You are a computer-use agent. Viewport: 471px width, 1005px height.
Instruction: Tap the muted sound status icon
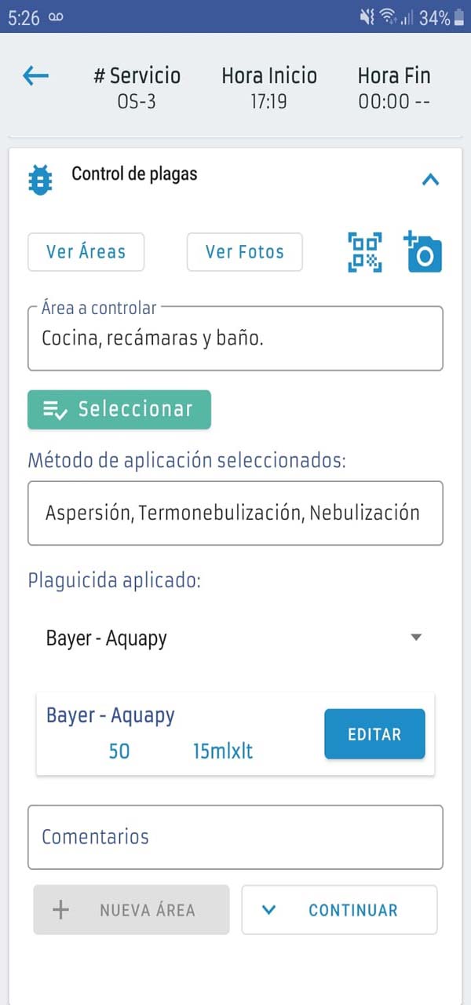point(367,17)
